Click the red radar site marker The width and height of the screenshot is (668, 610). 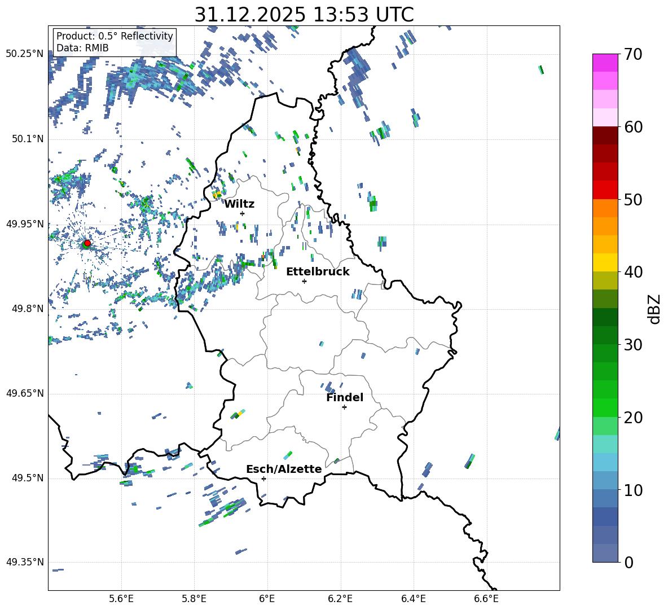(x=87, y=243)
